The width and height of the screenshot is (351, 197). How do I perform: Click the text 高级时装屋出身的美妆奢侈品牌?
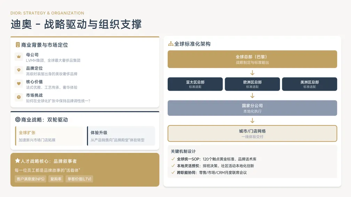point(52,74)
